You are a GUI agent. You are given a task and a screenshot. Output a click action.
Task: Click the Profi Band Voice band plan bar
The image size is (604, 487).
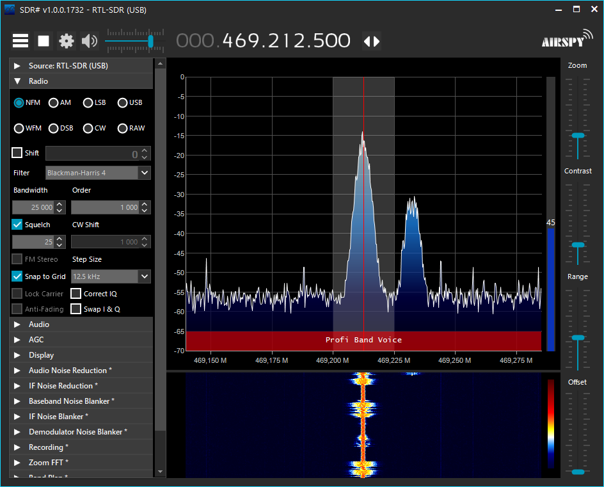pos(363,340)
